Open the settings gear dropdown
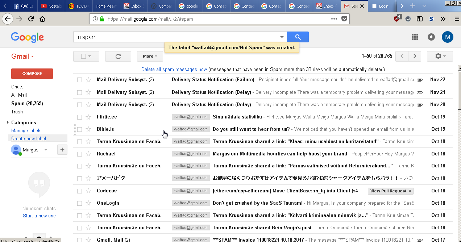Screen dimensions: 461x242 tap(440, 56)
